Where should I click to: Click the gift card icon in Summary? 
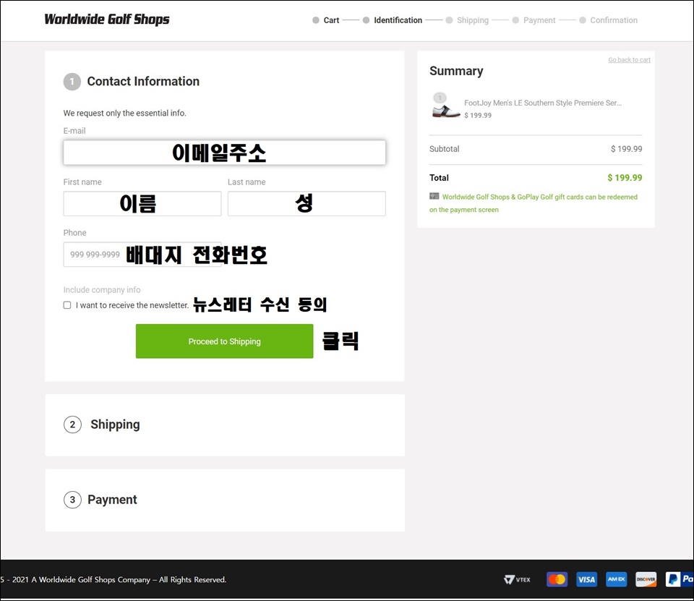pyautogui.click(x=434, y=196)
